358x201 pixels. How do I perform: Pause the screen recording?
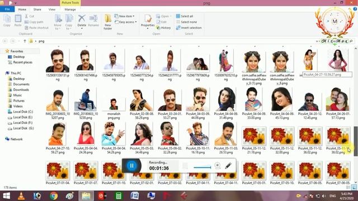pyautogui.click(x=131, y=166)
